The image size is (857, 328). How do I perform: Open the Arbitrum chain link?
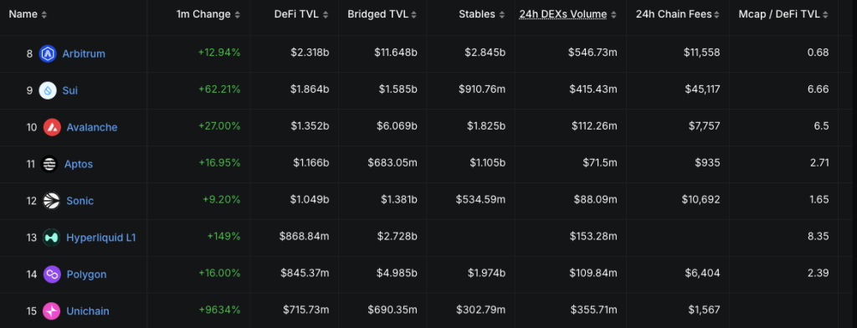click(x=84, y=54)
